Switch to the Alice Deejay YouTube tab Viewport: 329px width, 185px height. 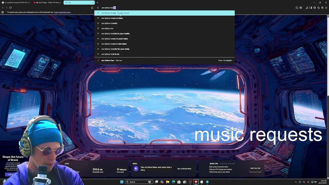[x=48, y=3]
